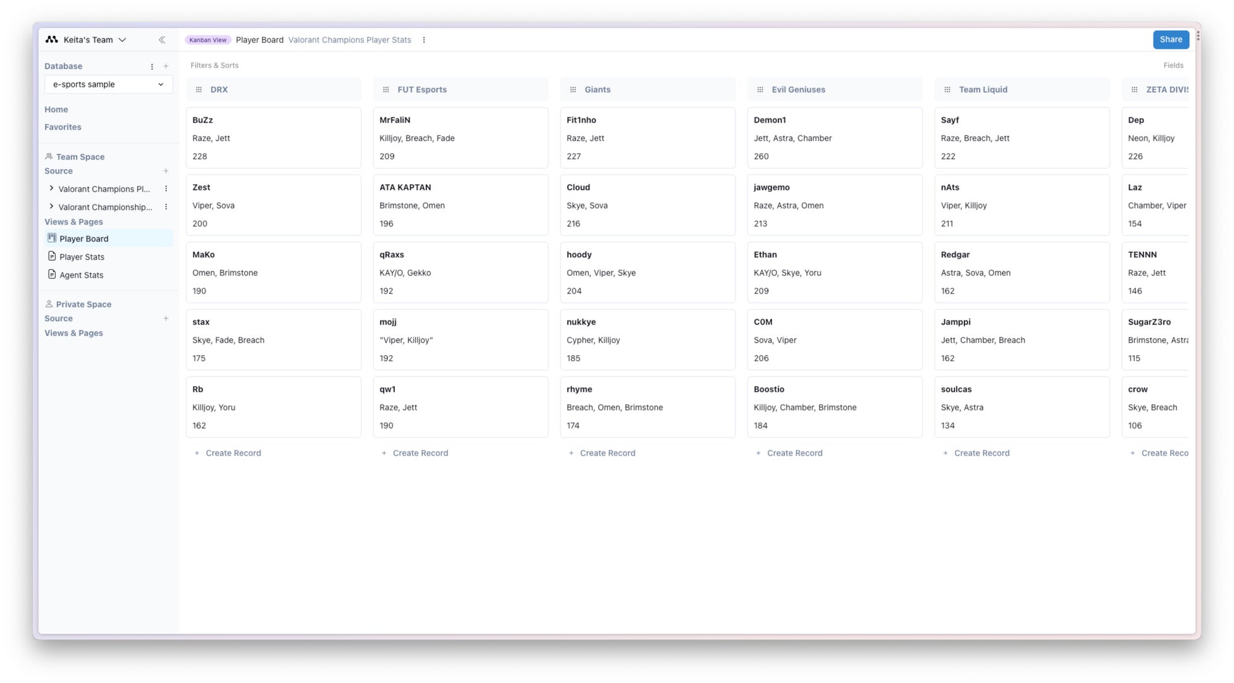The width and height of the screenshot is (1234, 683).
Task: Open the Zest player card
Action: (x=273, y=206)
